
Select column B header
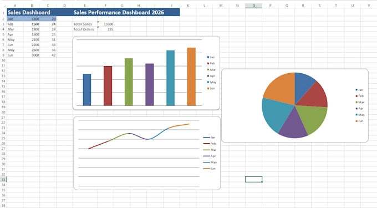pyautogui.click(x=32, y=6)
